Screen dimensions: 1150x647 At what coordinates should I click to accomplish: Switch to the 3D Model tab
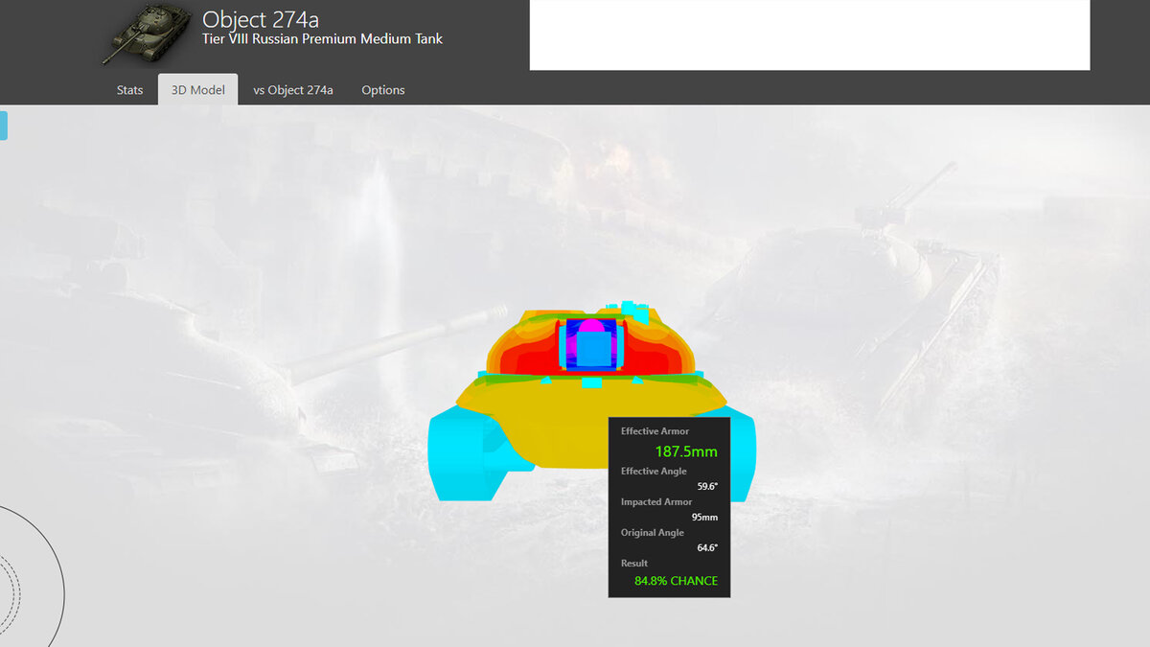[x=198, y=90]
